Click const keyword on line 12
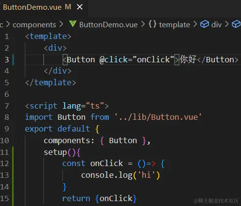241x206 pixels. coord(74,164)
